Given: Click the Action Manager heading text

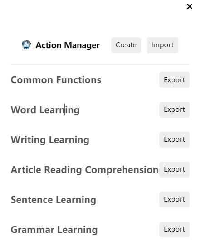Looking at the screenshot, I should [x=68, y=45].
